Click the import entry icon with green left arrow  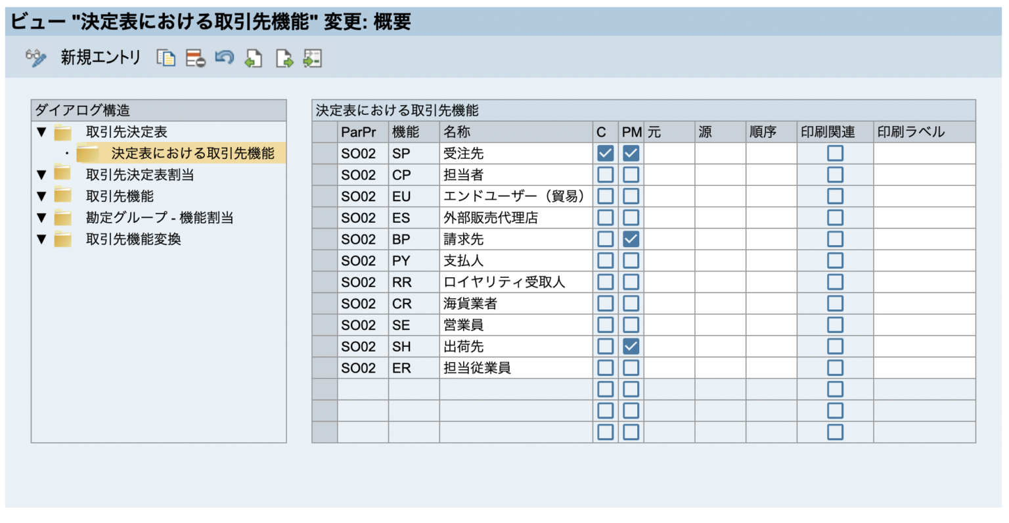(x=254, y=58)
